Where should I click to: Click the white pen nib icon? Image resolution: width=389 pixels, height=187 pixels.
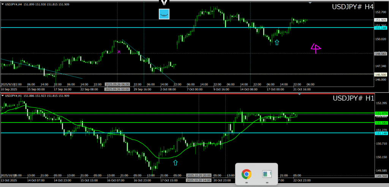(x=164, y=3)
